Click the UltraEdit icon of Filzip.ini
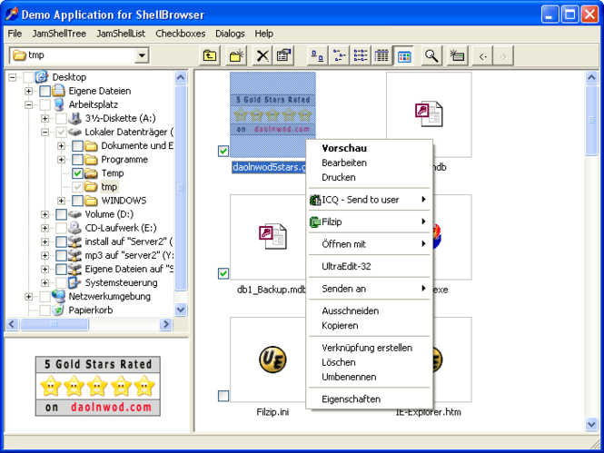Screen dimensions: 604x453 tap(272, 359)
